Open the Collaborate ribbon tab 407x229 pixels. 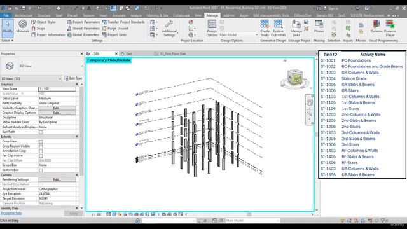(181, 15)
